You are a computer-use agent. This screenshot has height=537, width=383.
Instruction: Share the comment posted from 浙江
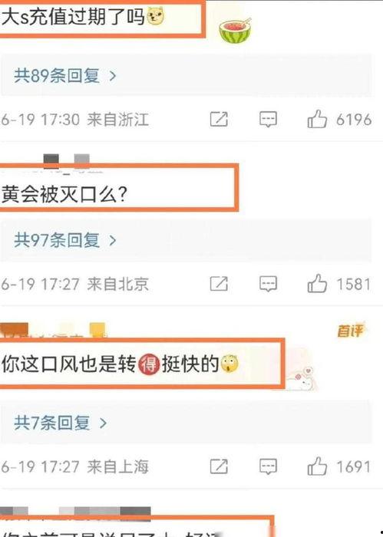point(219,119)
